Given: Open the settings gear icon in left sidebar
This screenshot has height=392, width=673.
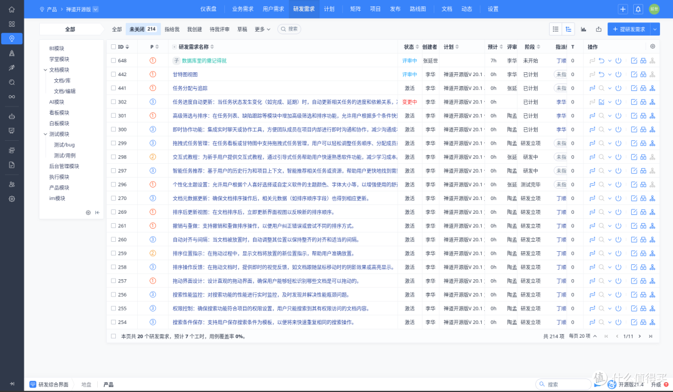Looking at the screenshot, I should [x=12, y=199].
